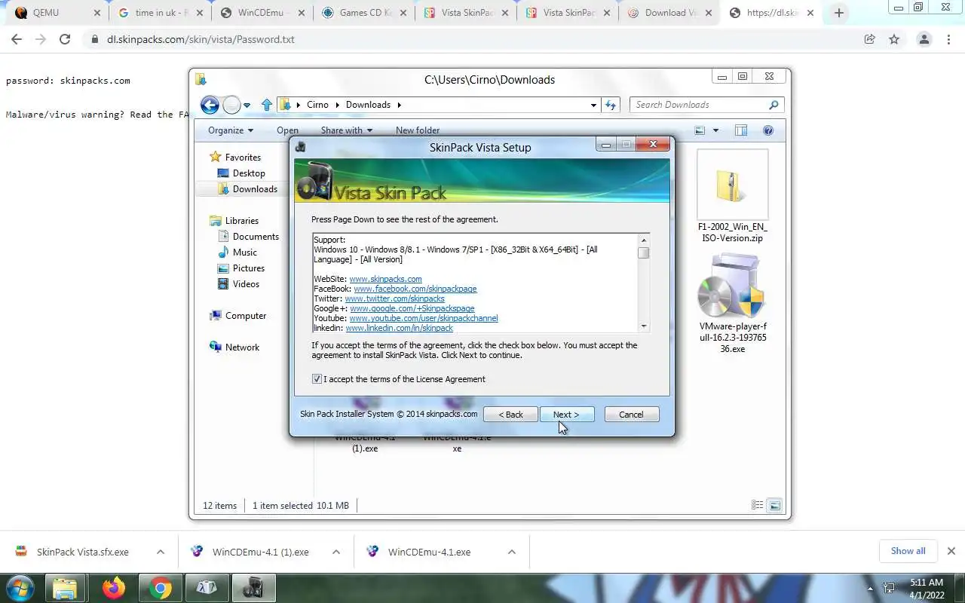Screen dimensions: 965x603
Task: Select F1-2002_Win_EN_ISO-Version.zip file
Action: pyautogui.click(x=732, y=197)
